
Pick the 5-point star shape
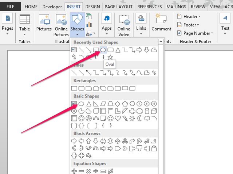(110, 57)
